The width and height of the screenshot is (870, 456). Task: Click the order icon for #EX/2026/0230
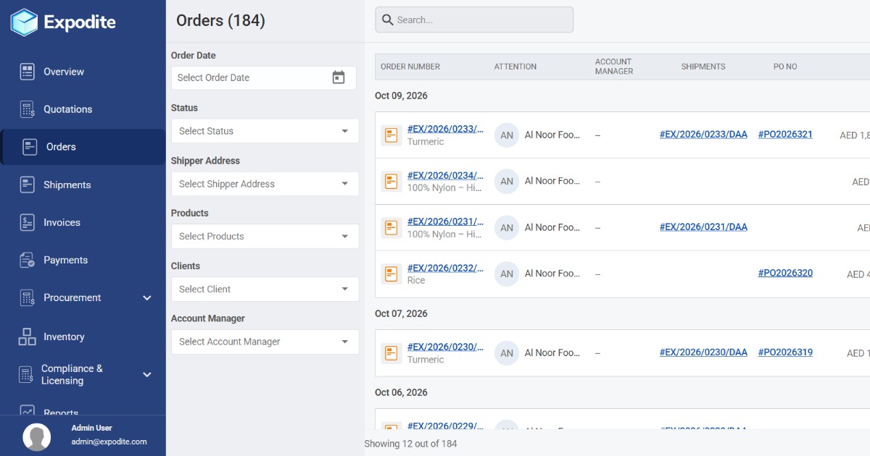tap(391, 353)
